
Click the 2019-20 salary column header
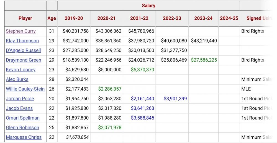[x=74, y=18]
